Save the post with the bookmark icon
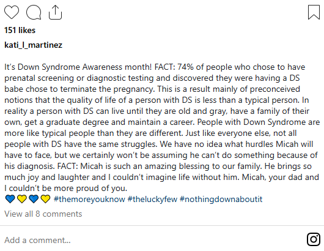 coord(314,12)
